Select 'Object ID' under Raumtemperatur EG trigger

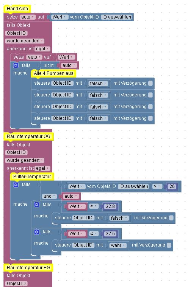tap(16, 284)
